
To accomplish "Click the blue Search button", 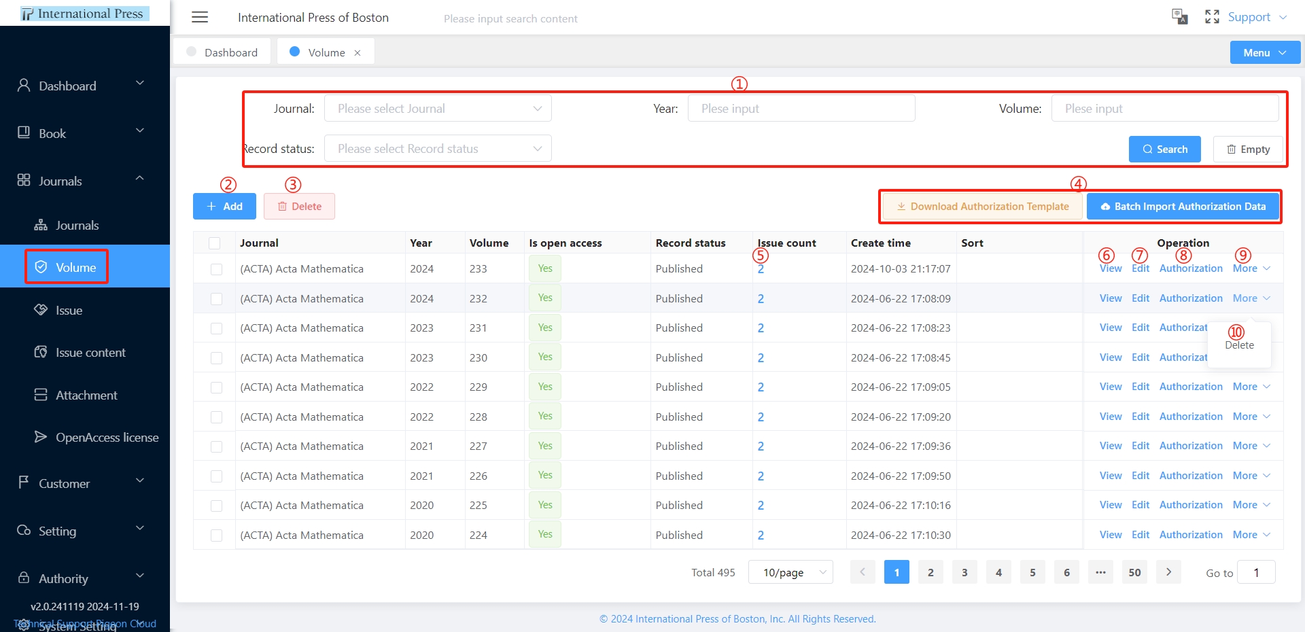I will point(1164,149).
